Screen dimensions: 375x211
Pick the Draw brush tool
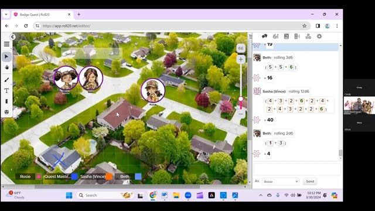click(x=6, y=80)
